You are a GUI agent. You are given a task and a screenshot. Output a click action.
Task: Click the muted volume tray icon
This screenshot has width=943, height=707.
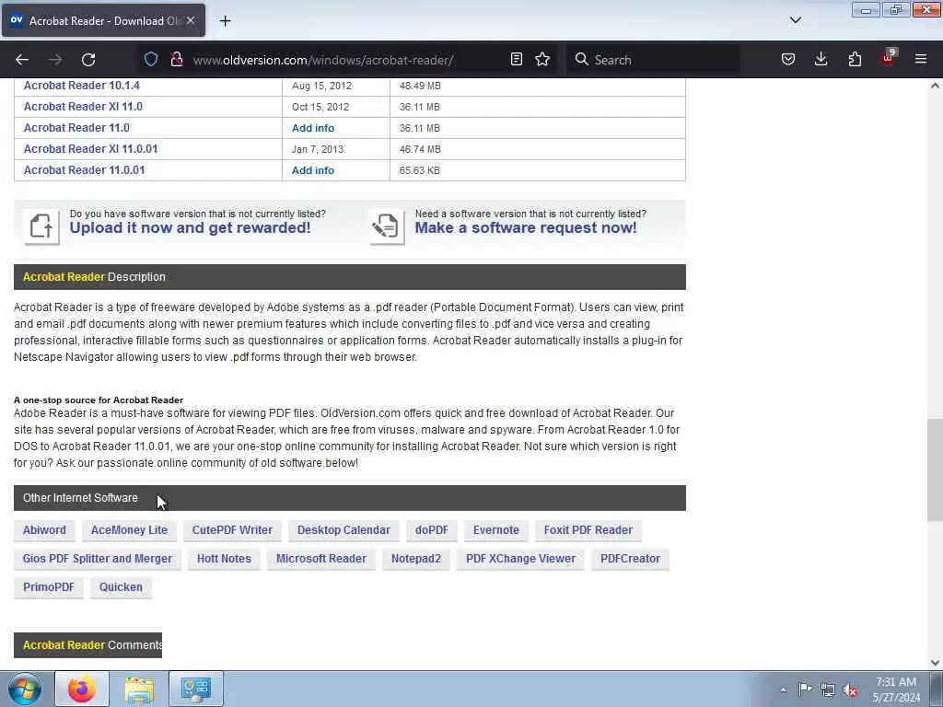click(x=850, y=690)
